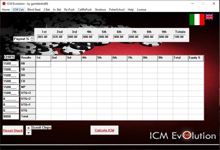Screen dimensions: 220x150
Task: Edit the 7th place payout field
Action: tap(134, 37)
